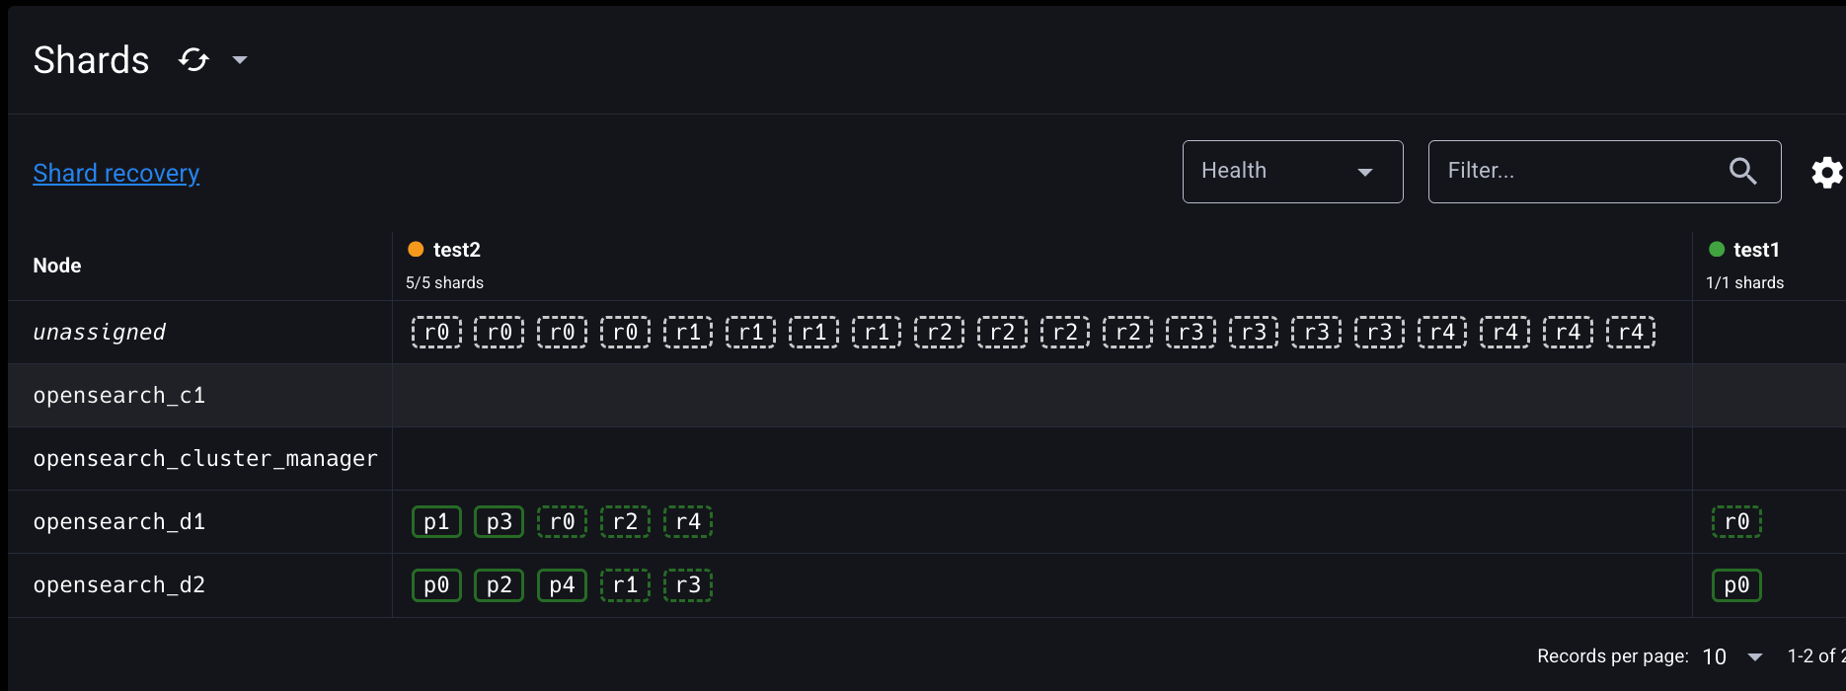Click the magnifier search icon
Viewport: 1846px width, 691px height.
(x=1742, y=172)
